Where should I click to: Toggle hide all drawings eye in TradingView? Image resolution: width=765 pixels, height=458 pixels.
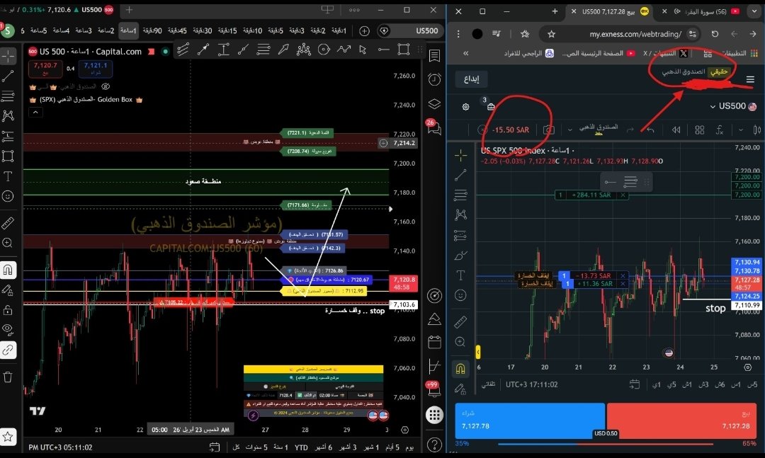click(x=8, y=329)
